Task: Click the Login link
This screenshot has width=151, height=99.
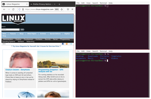Action: [x=71, y=44]
